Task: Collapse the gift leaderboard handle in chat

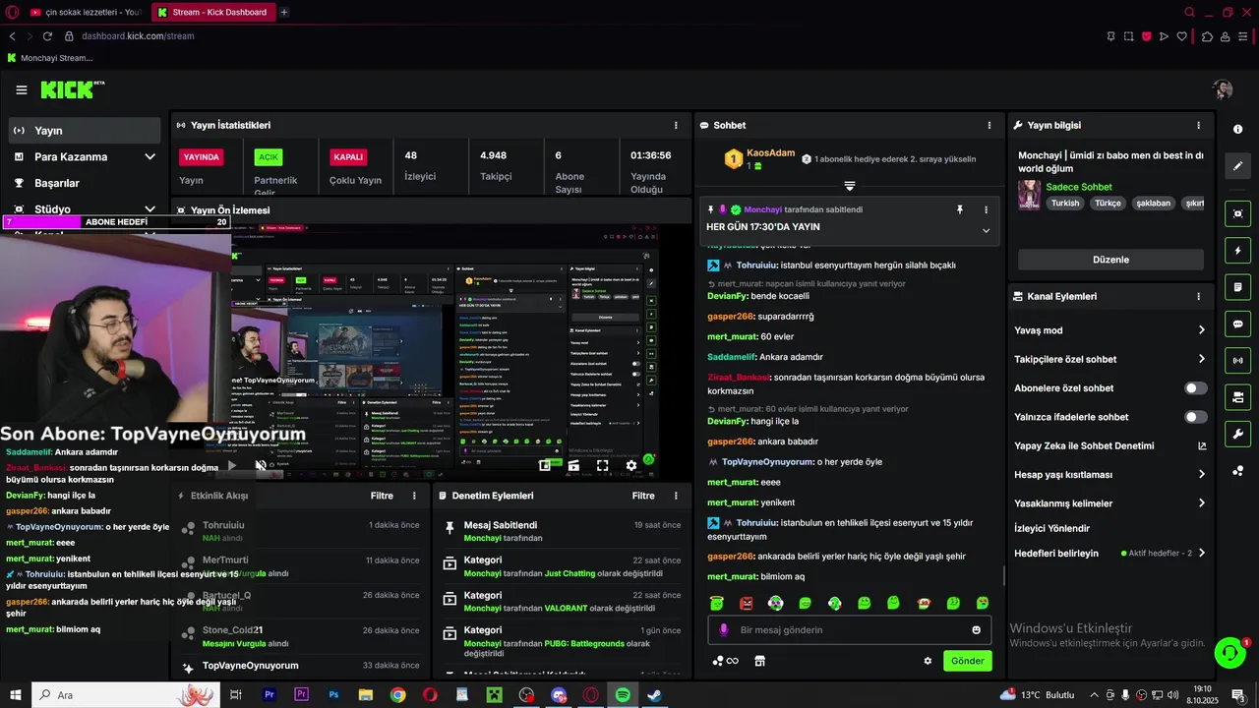Action: [x=849, y=186]
